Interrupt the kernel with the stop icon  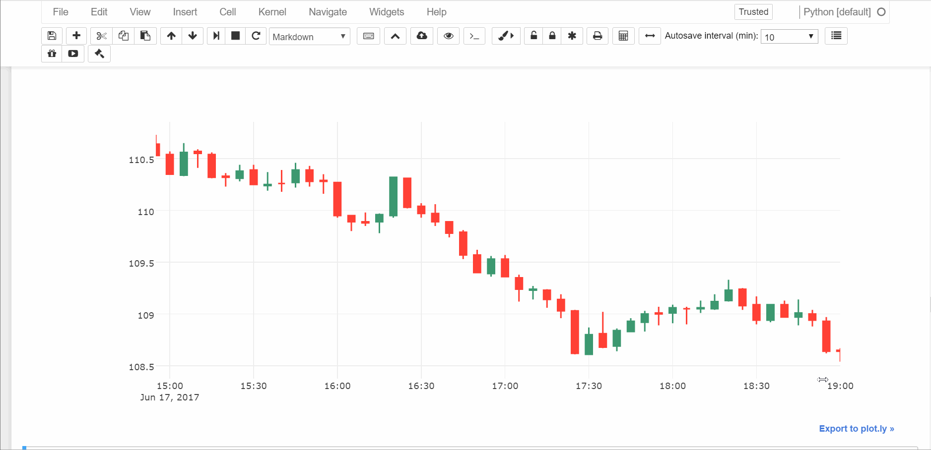coord(236,36)
